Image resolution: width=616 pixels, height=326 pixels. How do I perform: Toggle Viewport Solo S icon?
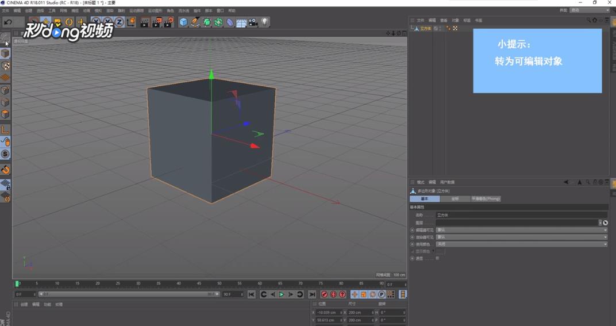pyautogui.click(x=5, y=154)
